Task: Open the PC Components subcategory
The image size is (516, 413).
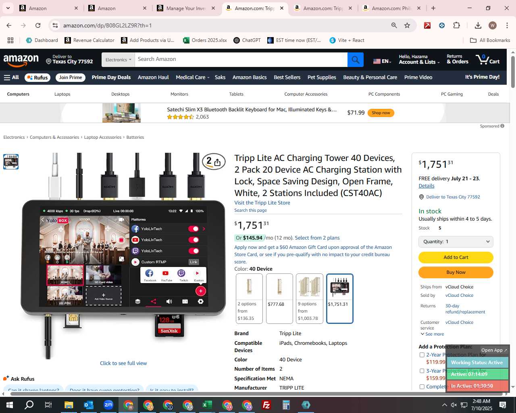Action: point(384,94)
